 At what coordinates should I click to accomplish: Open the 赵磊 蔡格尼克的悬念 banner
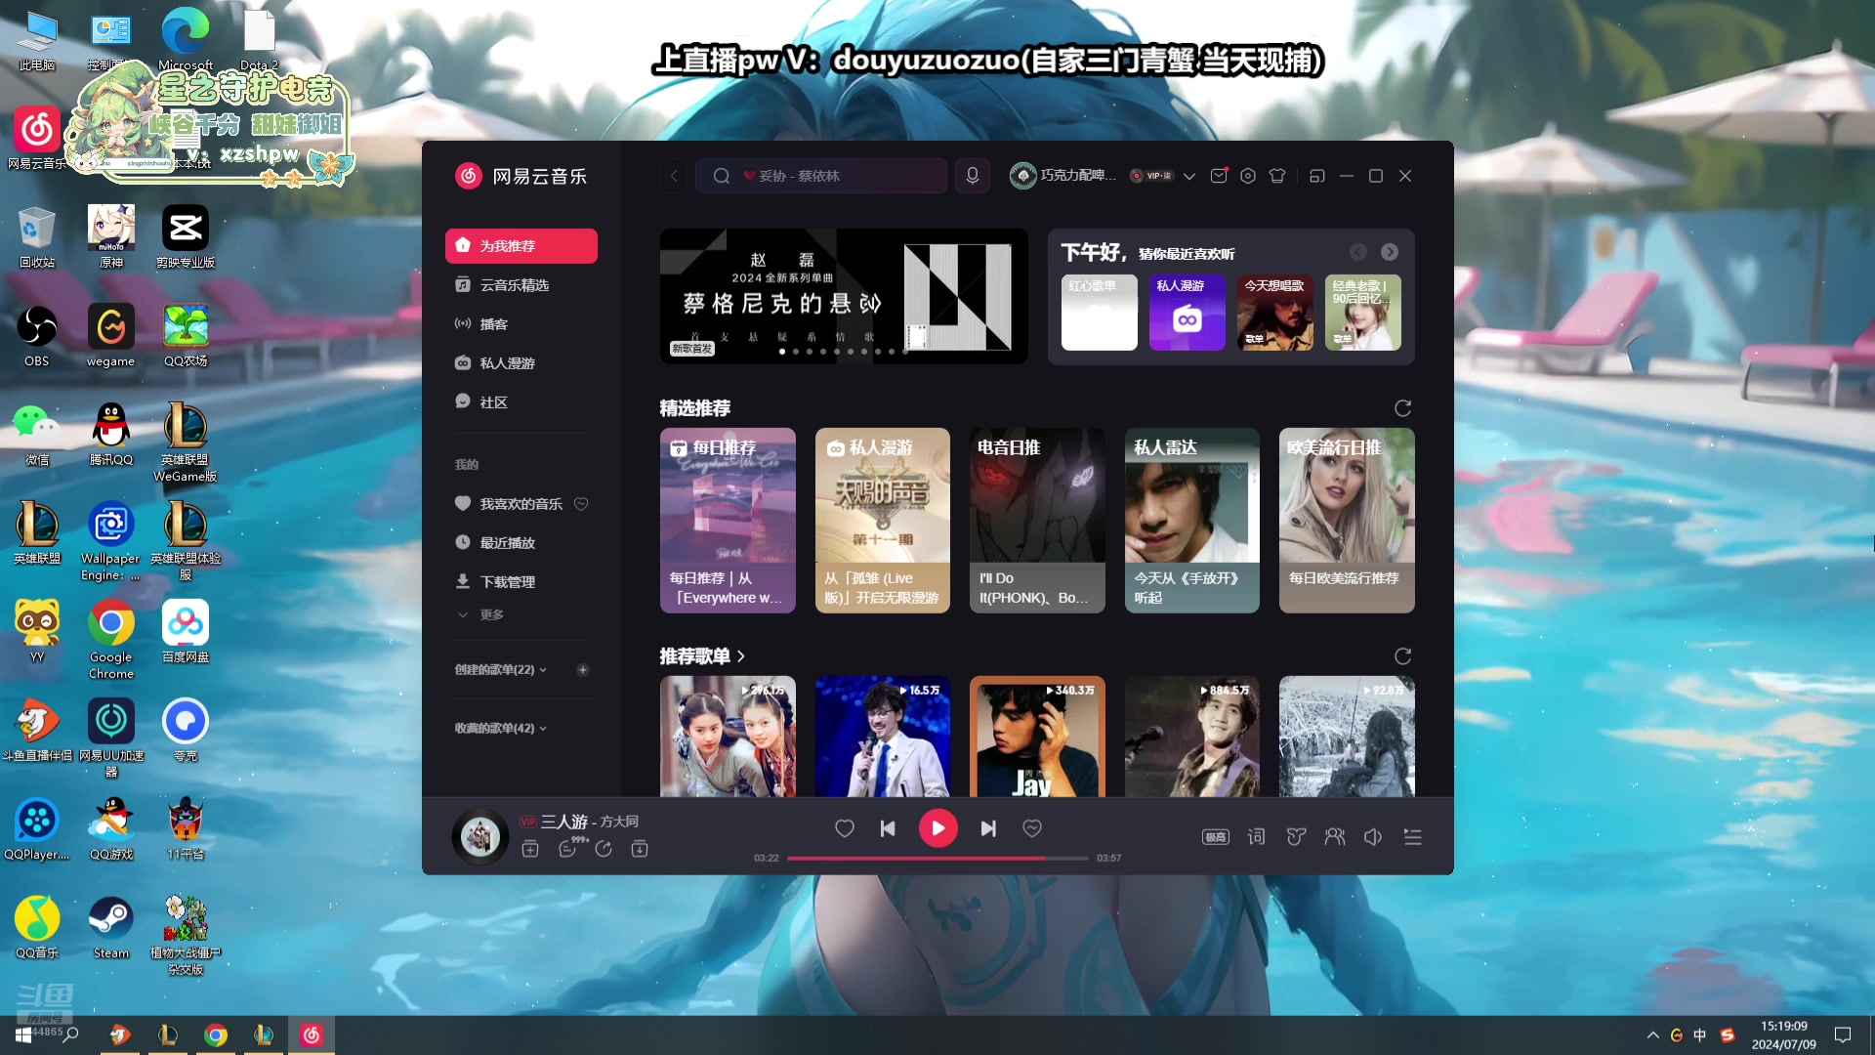click(844, 297)
